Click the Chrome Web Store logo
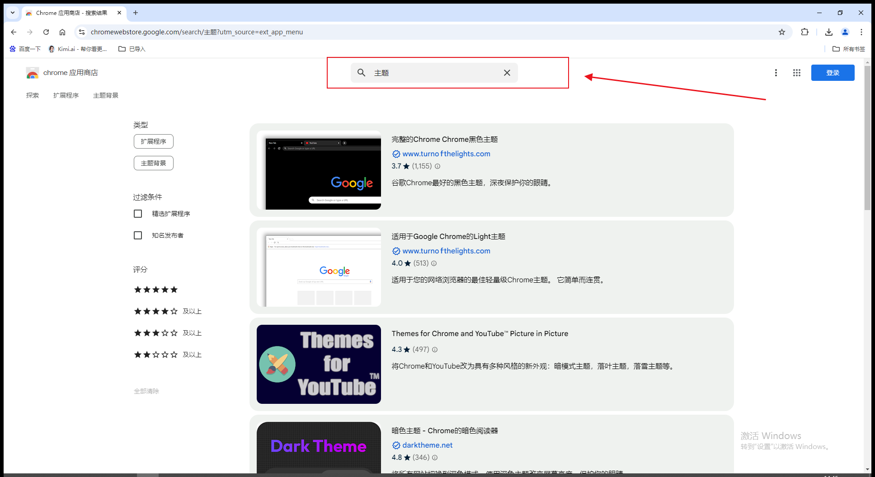Viewport: 875px width, 477px height. (33, 73)
